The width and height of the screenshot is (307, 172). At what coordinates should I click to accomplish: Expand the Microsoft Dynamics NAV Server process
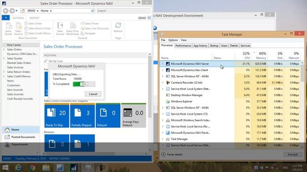pyautogui.click(x=163, y=64)
